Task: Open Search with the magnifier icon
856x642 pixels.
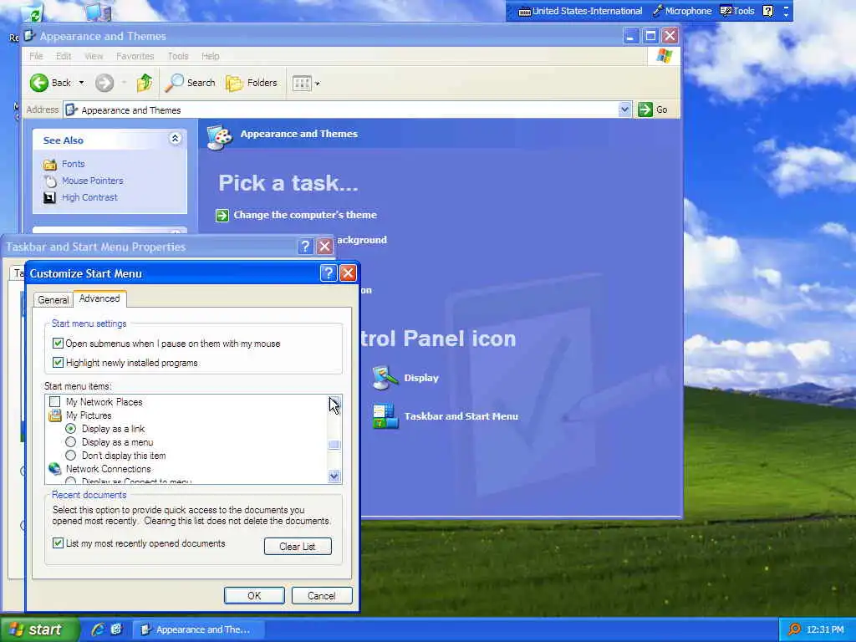Action: (174, 83)
